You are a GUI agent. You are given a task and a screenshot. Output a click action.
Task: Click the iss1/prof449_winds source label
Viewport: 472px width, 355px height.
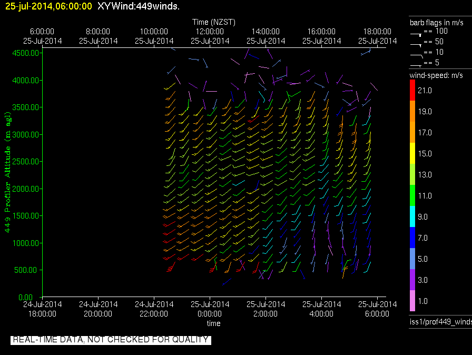[x=440, y=322]
